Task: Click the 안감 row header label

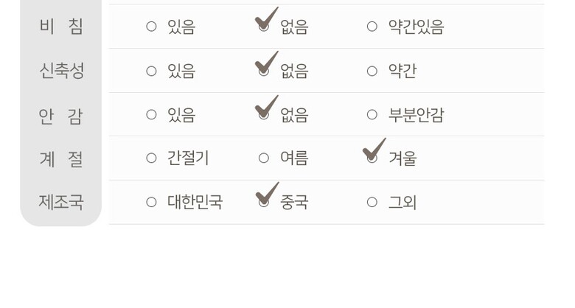Action: (x=61, y=115)
